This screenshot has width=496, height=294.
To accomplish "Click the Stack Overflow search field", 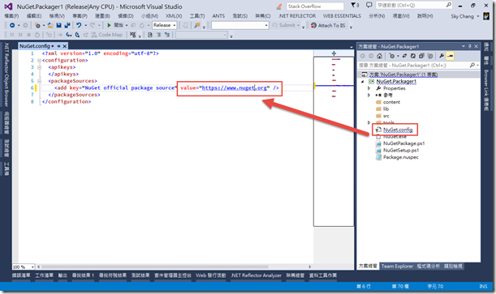I will click(315, 6).
